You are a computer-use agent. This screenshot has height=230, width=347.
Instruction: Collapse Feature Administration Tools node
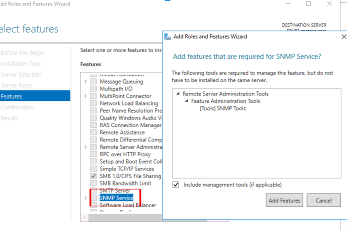(186, 101)
